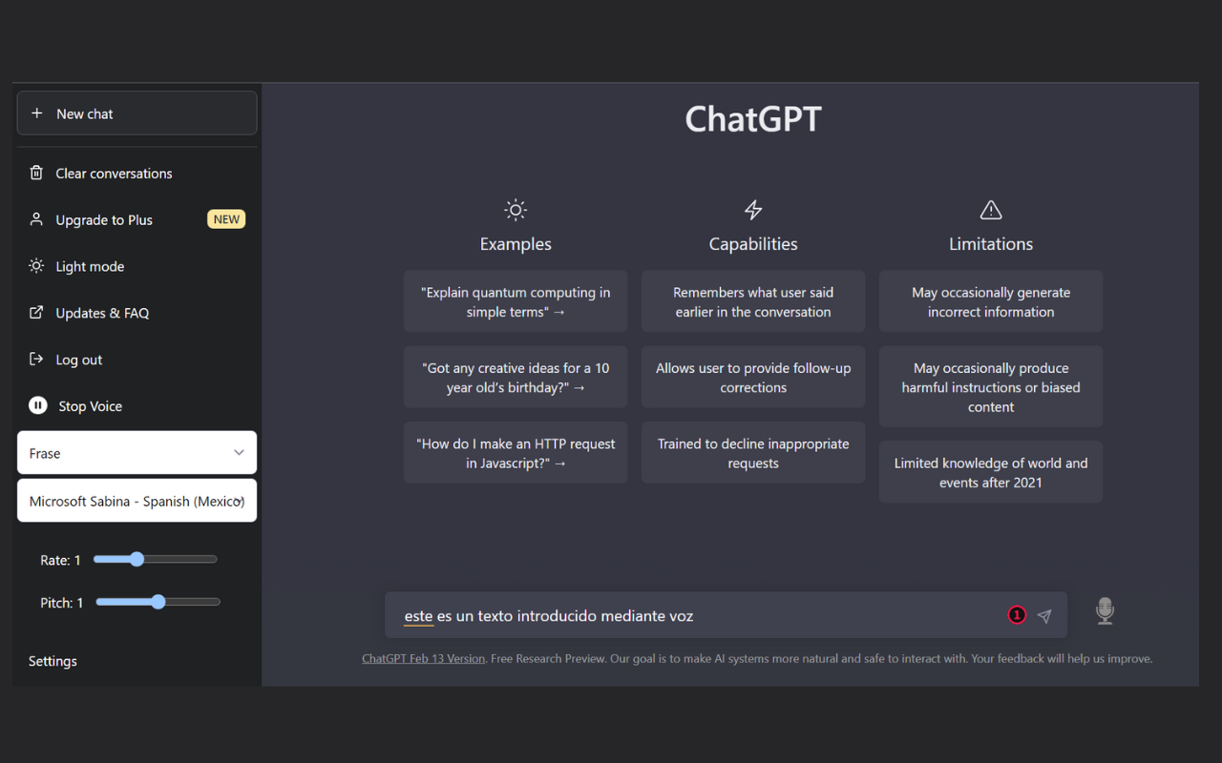This screenshot has width=1222, height=763.
Task: Open the Frase mode dropdown
Action: pyautogui.click(x=137, y=453)
